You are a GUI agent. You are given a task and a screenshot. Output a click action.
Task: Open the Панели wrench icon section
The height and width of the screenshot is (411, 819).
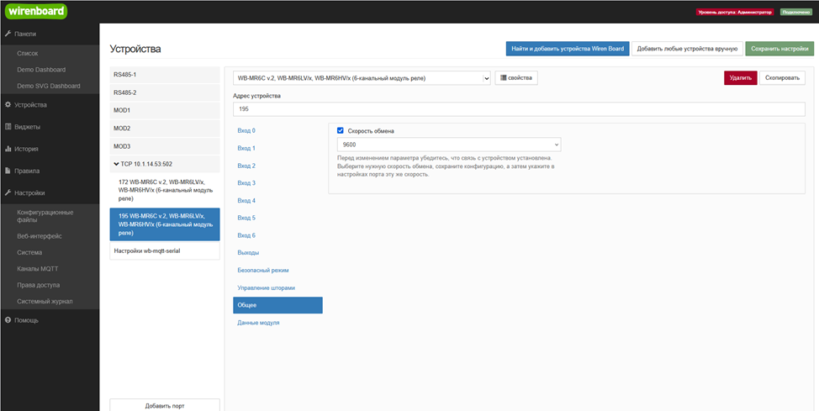click(8, 34)
